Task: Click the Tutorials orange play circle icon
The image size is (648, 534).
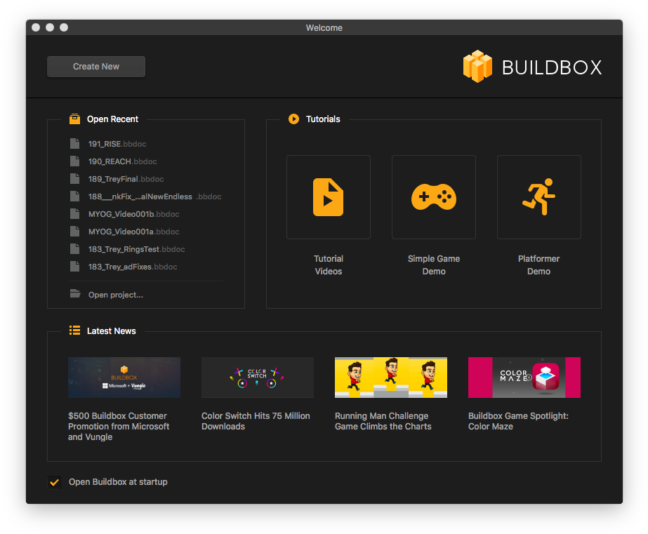Action: [x=294, y=119]
